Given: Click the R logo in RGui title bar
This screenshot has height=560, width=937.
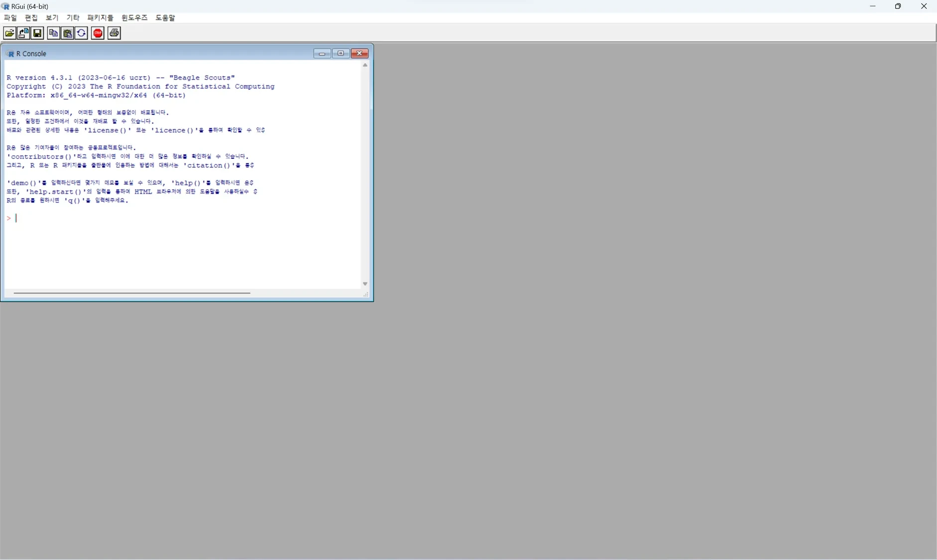Looking at the screenshot, I should (x=5, y=6).
